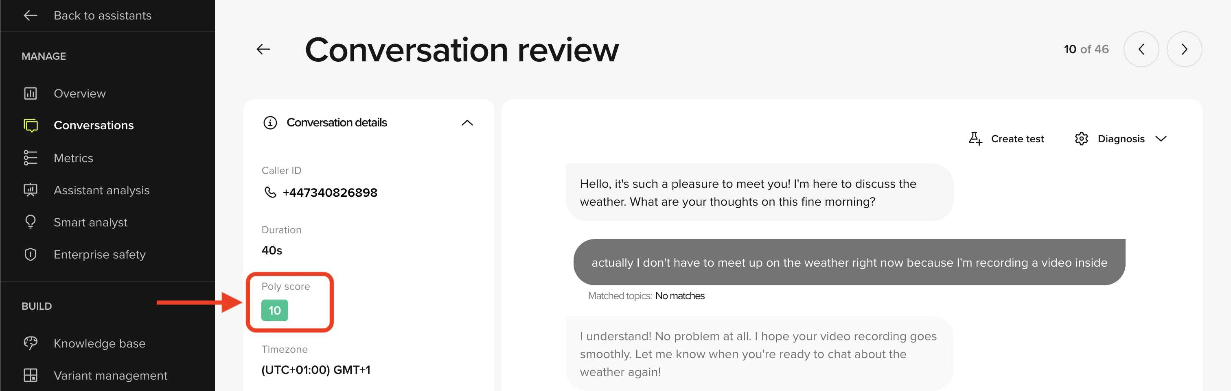1231x391 pixels.
Task: Click the Smart analyst lightbulb icon
Action: [31, 222]
